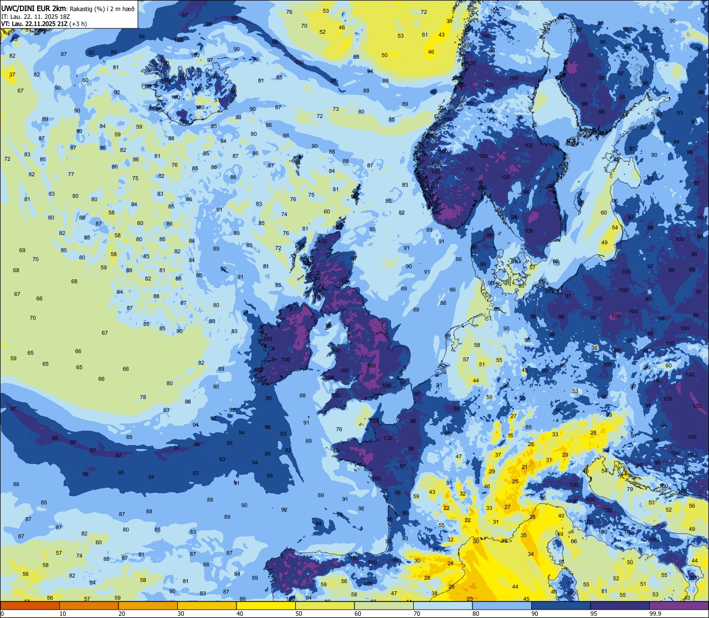This screenshot has height=618, width=709.
Task: Click the humidity value '54' on the Baltic coast
Action: pyautogui.click(x=615, y=228)
